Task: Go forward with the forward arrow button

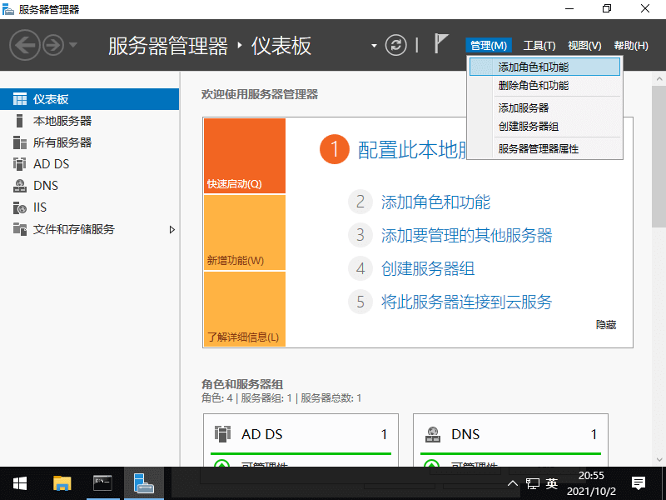Action: point(53,45)
